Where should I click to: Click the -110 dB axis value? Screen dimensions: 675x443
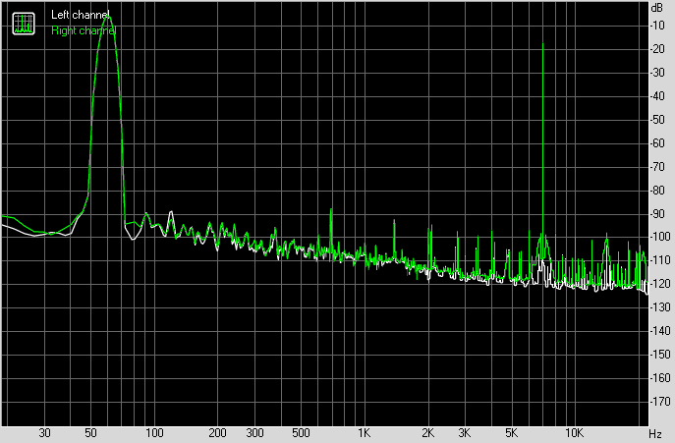[659, 260]
